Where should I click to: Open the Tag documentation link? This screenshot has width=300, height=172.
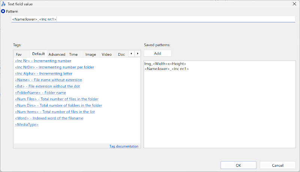124,146
